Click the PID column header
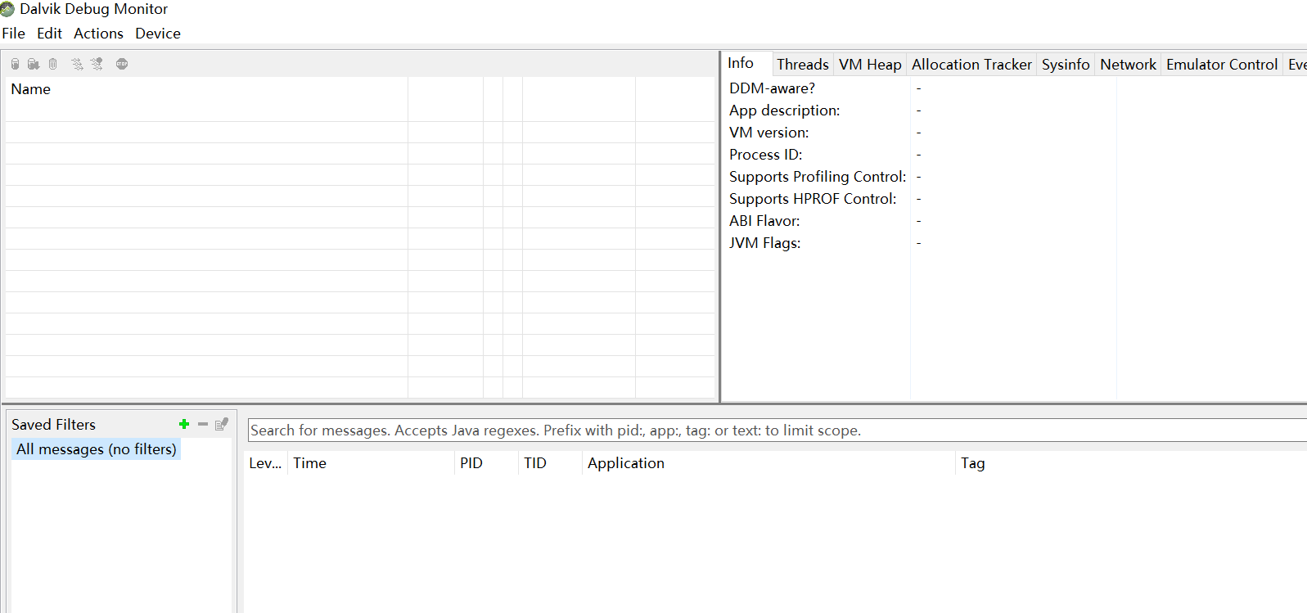Image resolution: width=1307 pixels, height=613 pixels. 486,463
